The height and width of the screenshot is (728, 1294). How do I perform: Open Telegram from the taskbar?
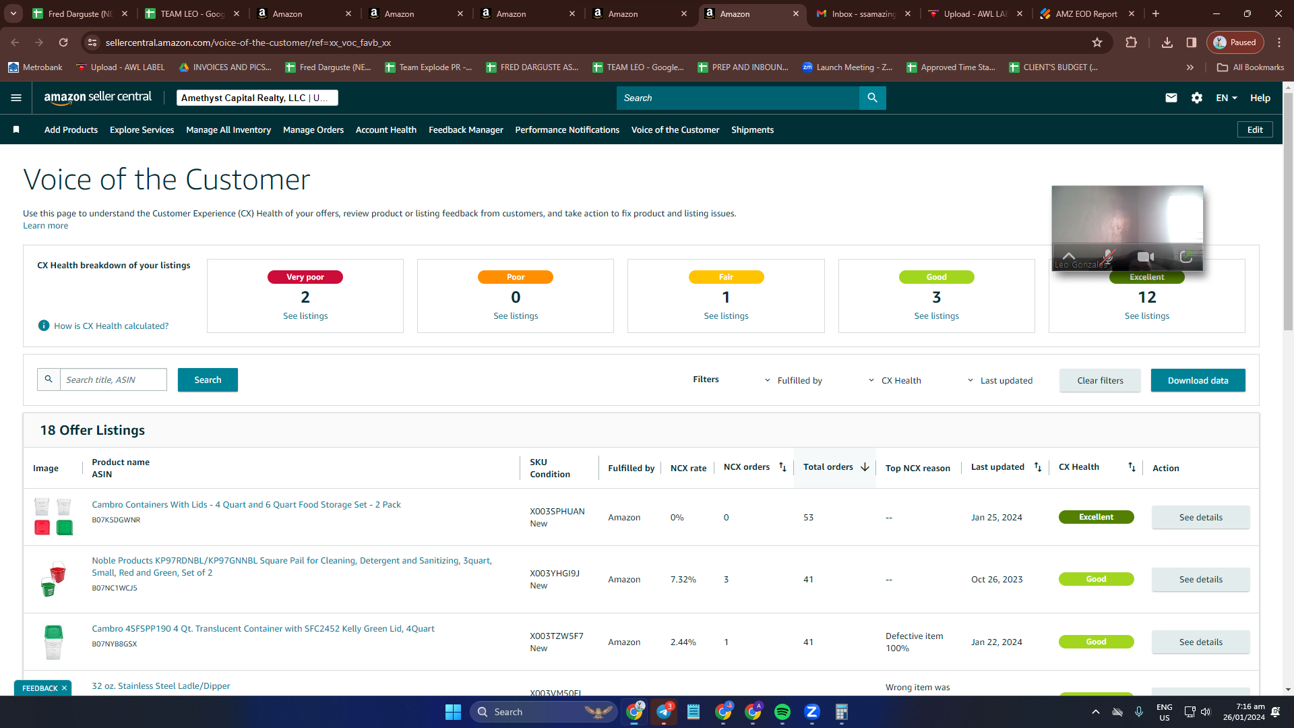coord(664,712)
